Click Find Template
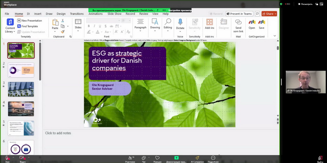 click(x=27, y=26)
